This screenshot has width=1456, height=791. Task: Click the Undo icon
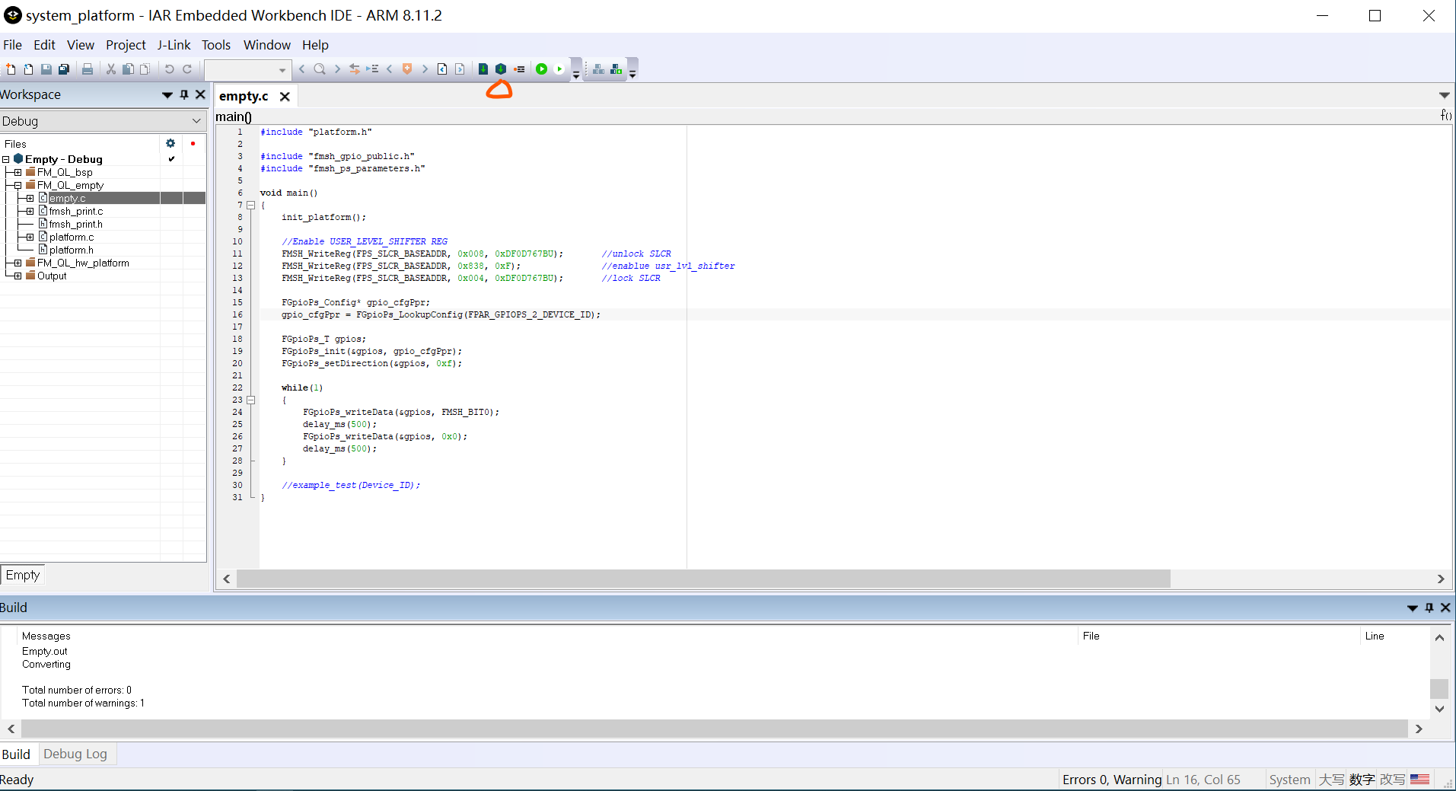[x=169, y=69]
